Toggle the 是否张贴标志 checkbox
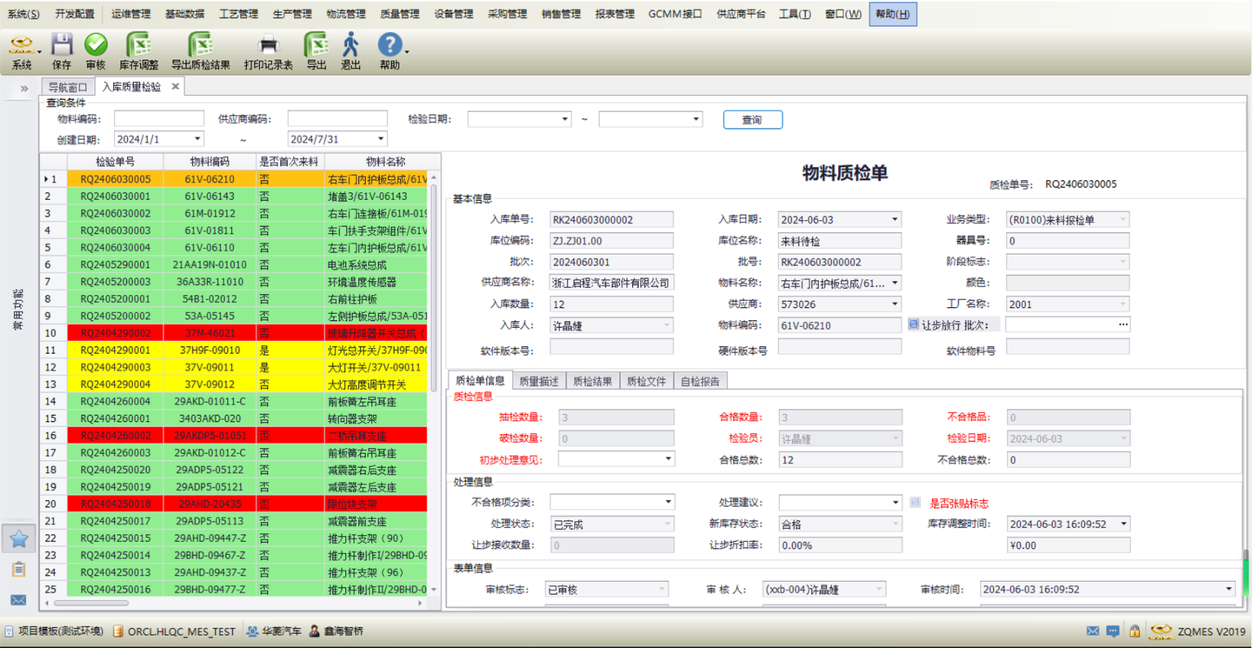The image size is (1252, 648). tap(916, 503)
